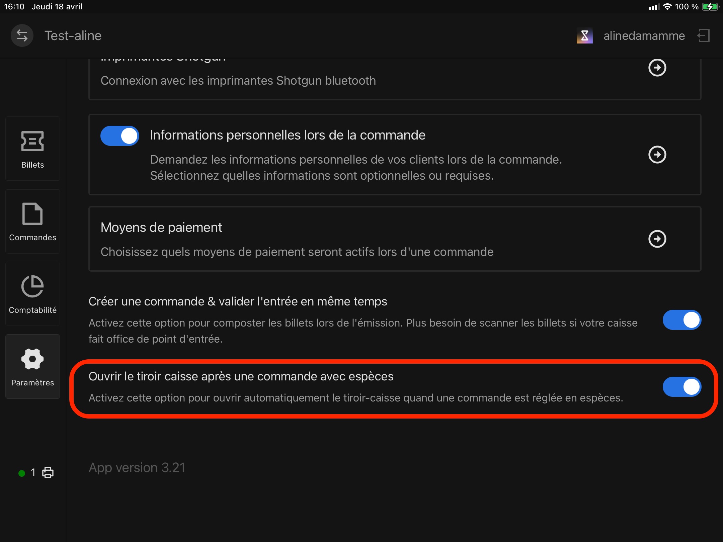Viewport: 723px width, 542px height.
Task: Click Connexion avec les imprimantes Shotgun bluetooth
Action: pyautogui.click(x=238, y=81)
